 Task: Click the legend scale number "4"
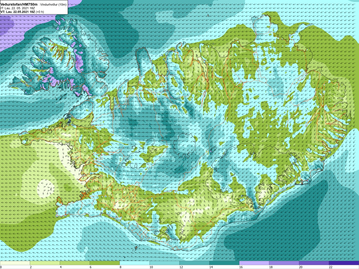[61, 267]
